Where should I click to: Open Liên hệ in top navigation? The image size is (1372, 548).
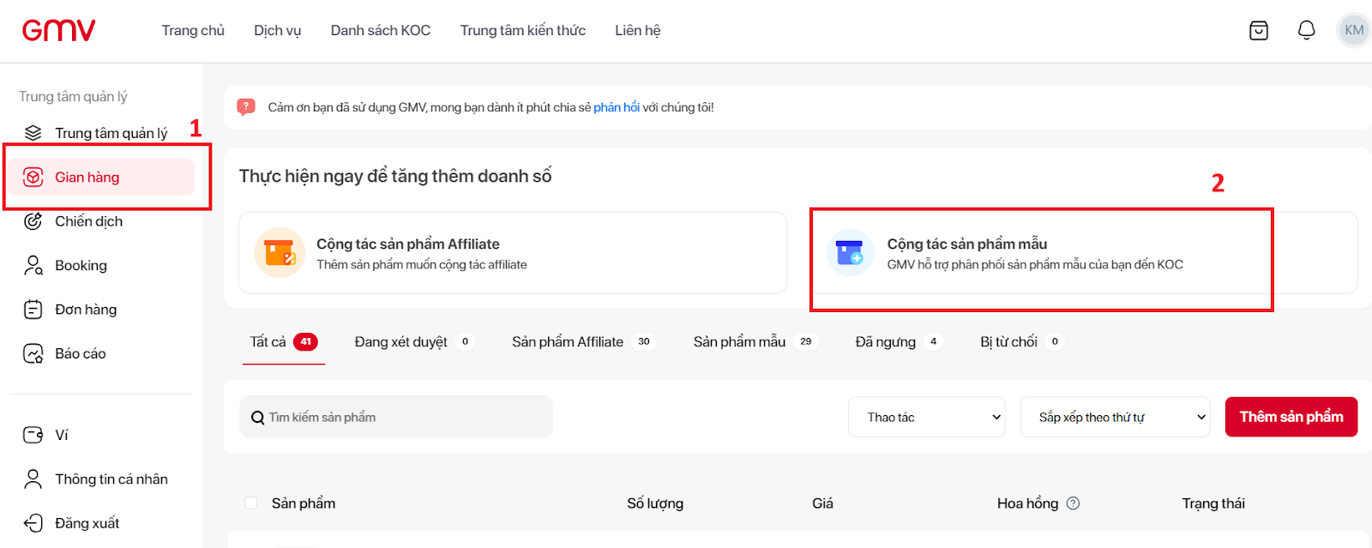point(637,30)
